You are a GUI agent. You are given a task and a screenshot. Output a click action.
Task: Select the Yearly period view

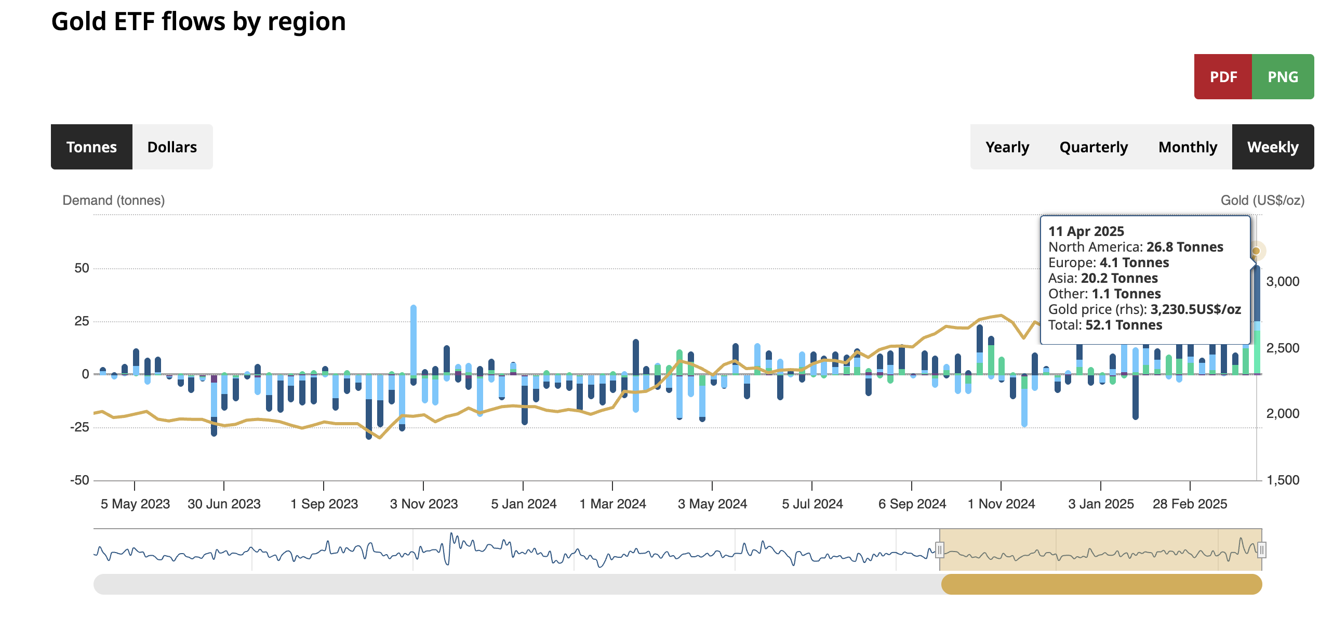click(x=1007, y=147)
